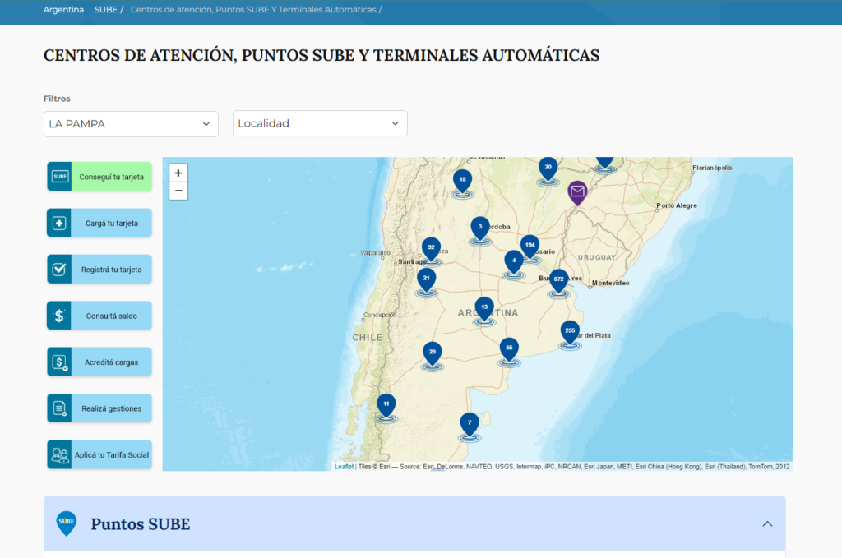The height and width of the screenshot is (558, 842).
Task: Open the LA PAMPA province dropdown
Action: click(131, 124)
